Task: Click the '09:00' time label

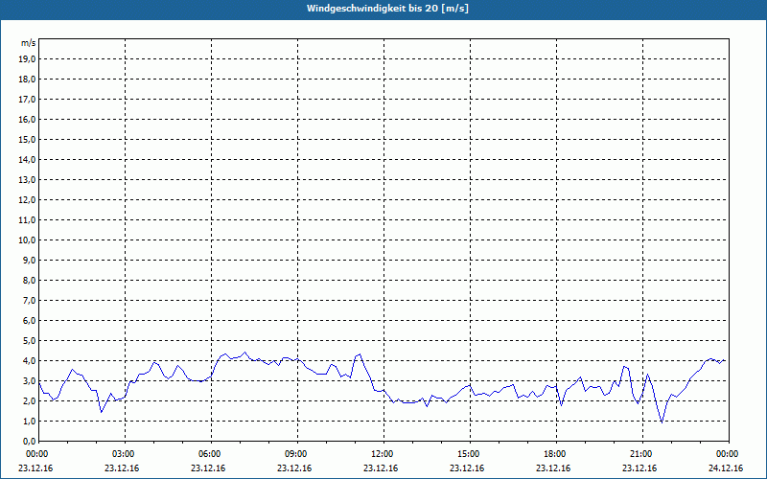Action: click(297, 454)
